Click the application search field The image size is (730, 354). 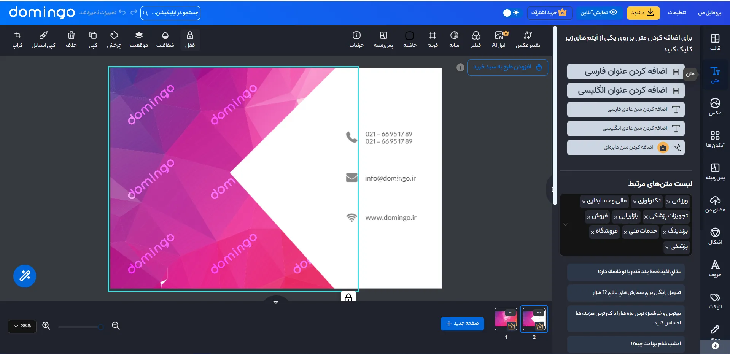pos(170,13)
